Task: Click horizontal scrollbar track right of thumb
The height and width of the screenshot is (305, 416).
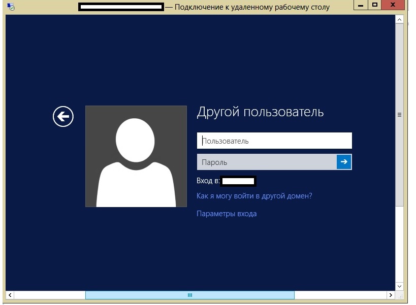Action: tap(339, 295)
